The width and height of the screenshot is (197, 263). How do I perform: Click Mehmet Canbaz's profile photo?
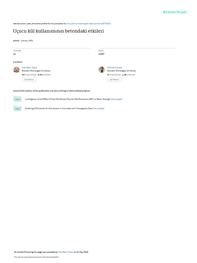click(102, 69)
